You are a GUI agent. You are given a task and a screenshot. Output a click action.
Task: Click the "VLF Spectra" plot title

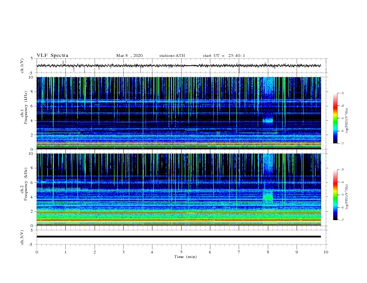(x=52, y=55)
